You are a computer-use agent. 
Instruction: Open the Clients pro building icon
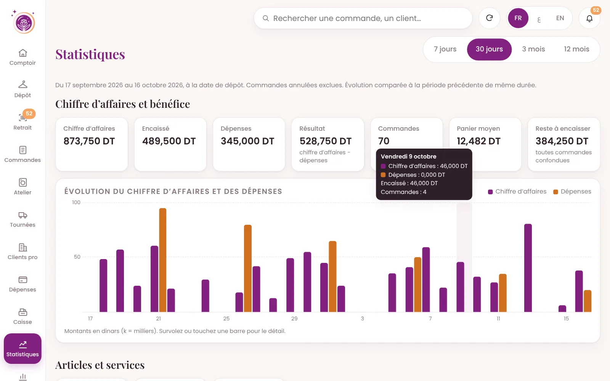tap(22, 247)
